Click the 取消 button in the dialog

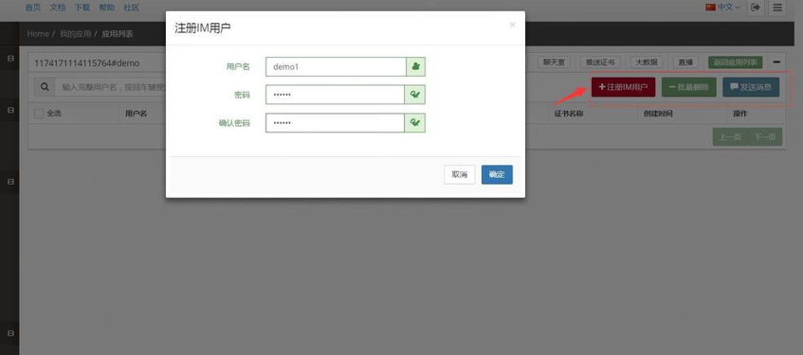pyautogui.click(x=460, y=174)
